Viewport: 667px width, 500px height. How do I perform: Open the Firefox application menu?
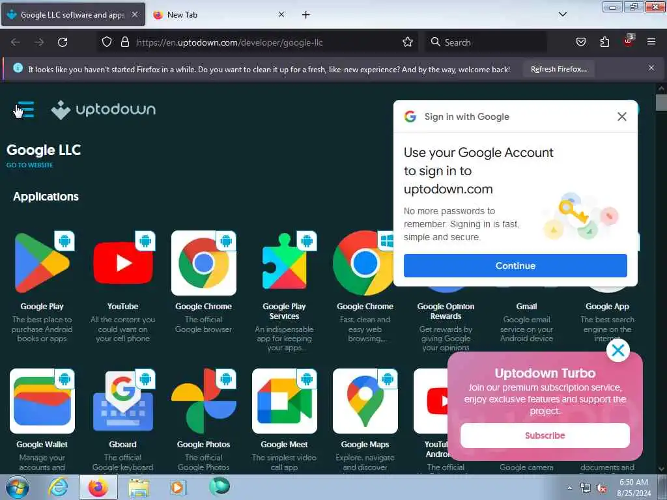tap(651, 42)
